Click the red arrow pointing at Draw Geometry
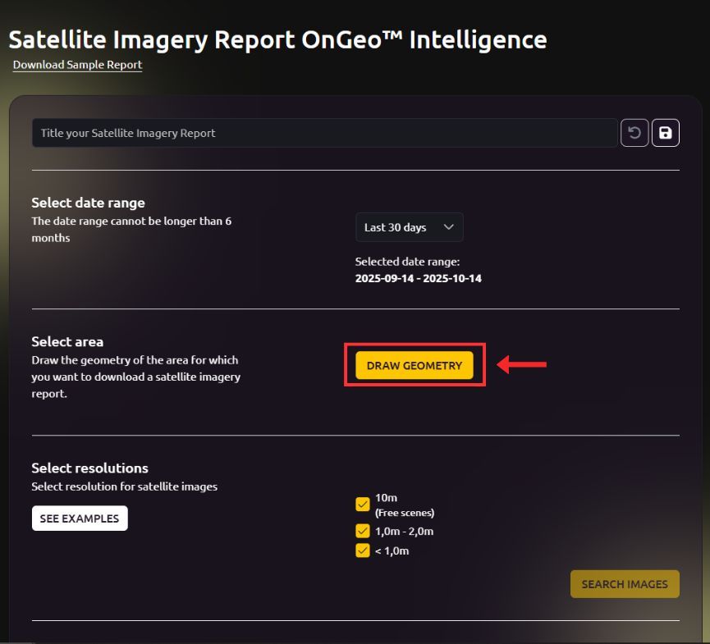This screenshot has width=710, height=644. coord(522,365)
